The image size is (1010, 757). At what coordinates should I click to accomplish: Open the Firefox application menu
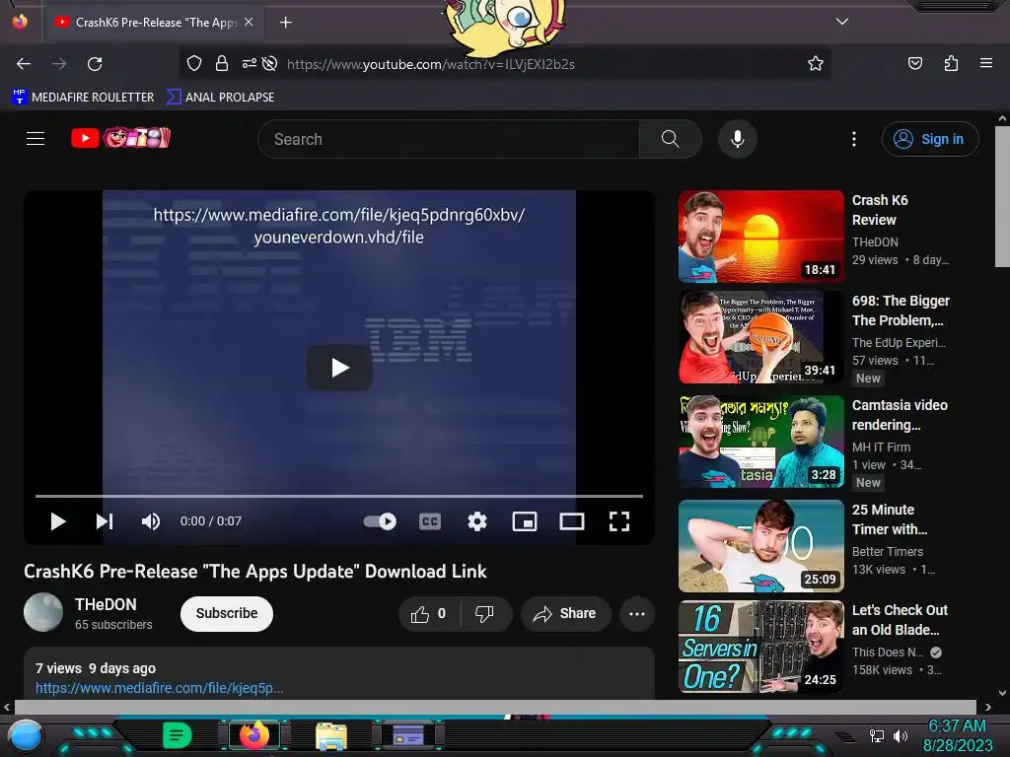986,63
